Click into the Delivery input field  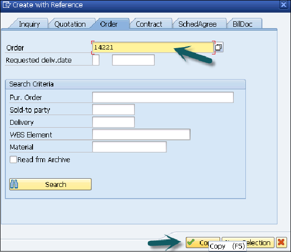[x=113, y=122]
